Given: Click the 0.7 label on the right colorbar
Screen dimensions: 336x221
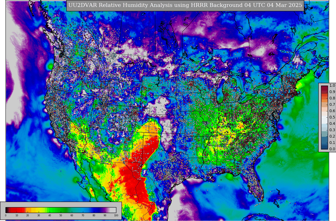Looking at the screenshot, I should (x=332, y=104).
